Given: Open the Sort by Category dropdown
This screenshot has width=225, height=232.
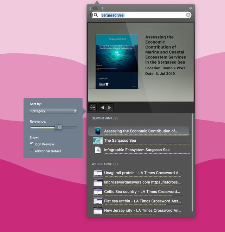Looking at the screenshot, I should tap(53, 111).
